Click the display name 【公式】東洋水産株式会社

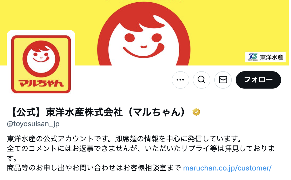[x=65, y=112]
